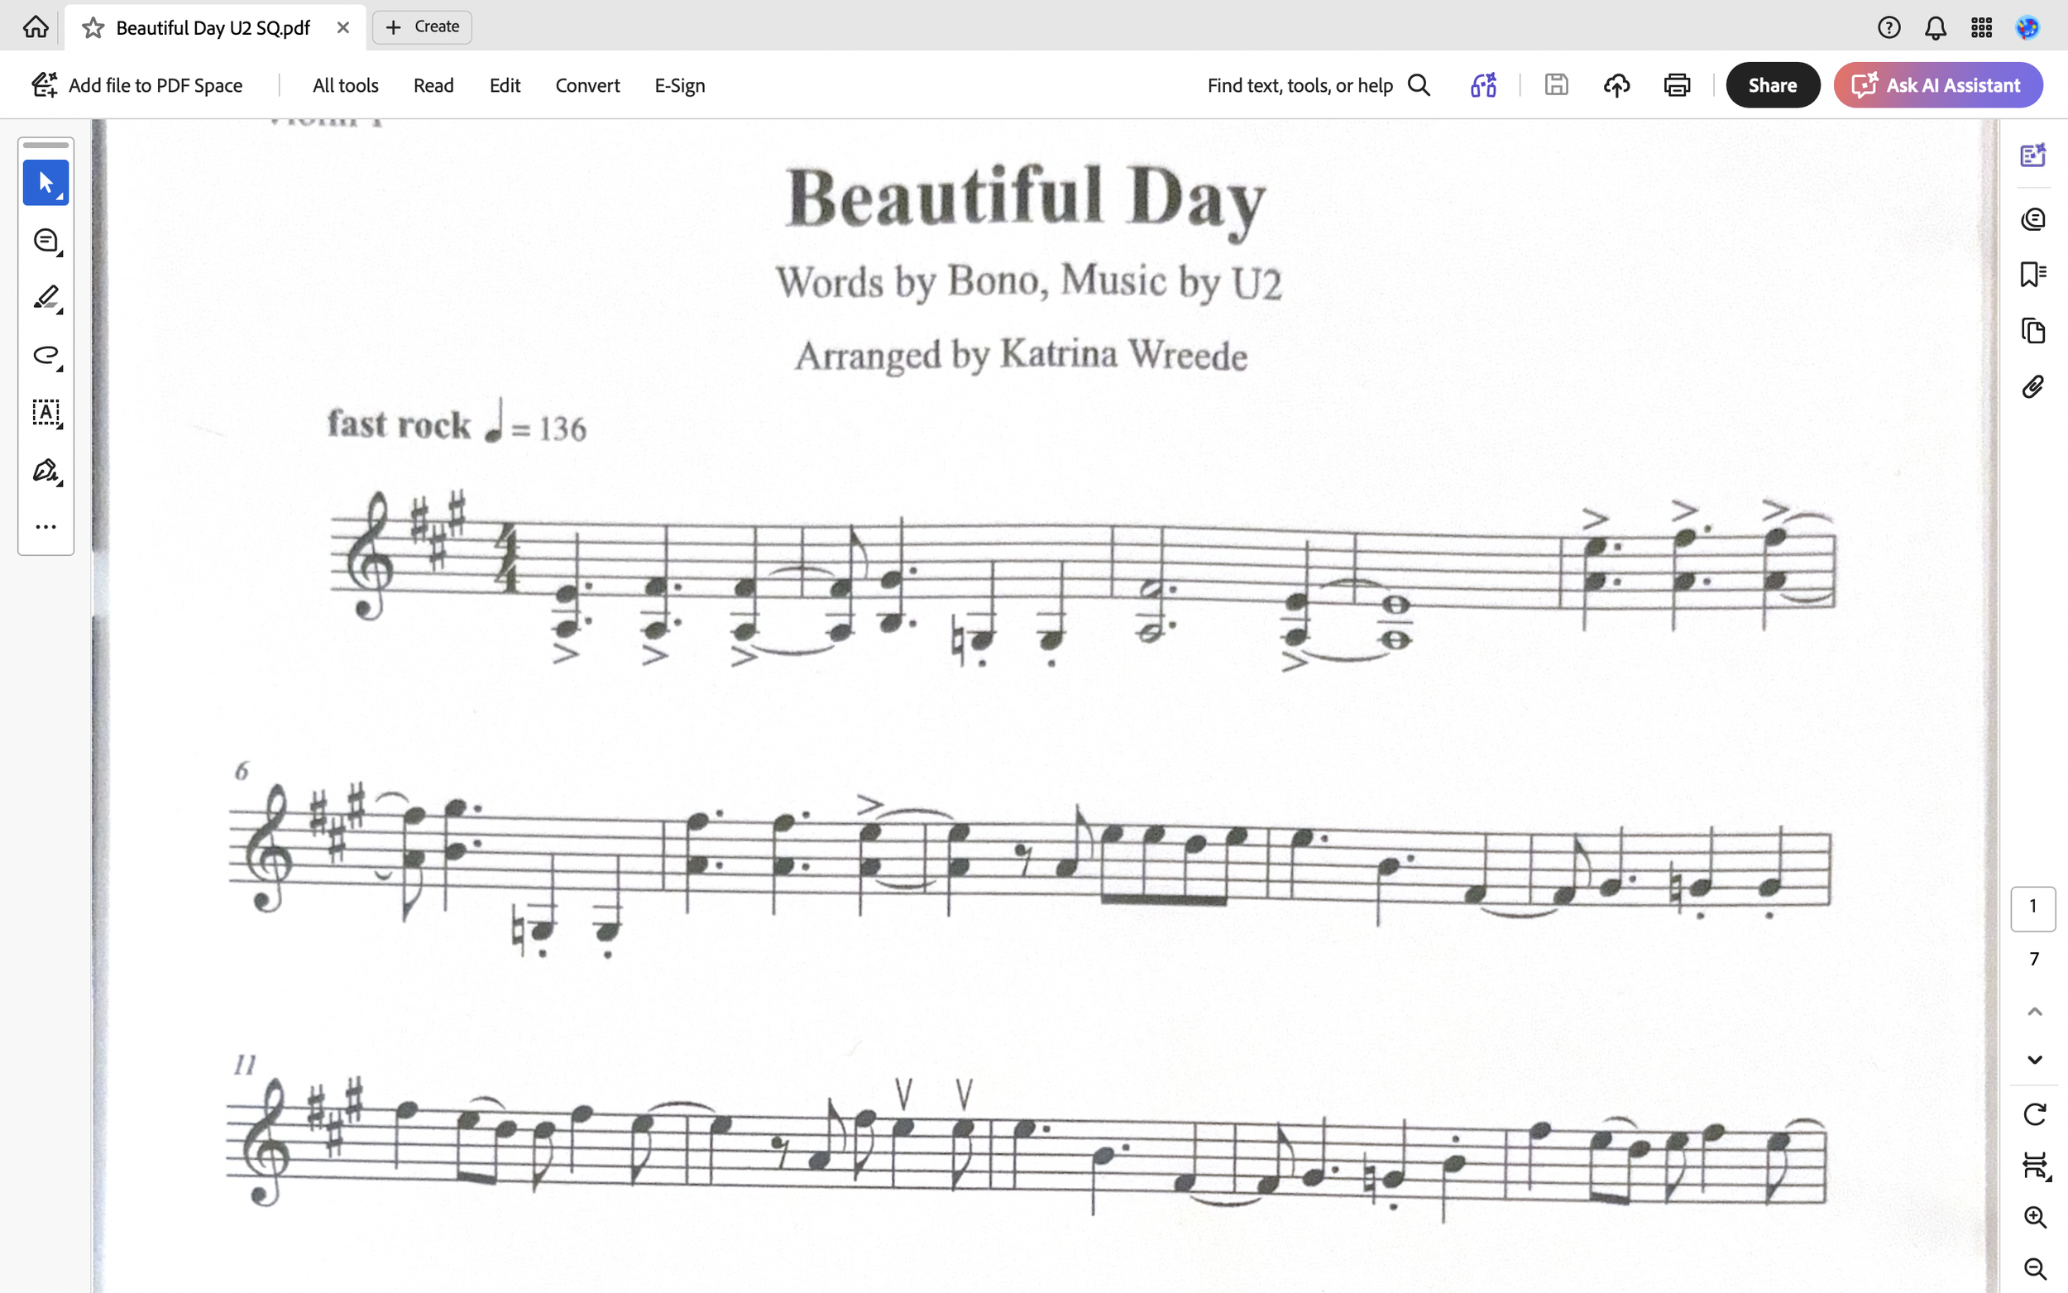Star the Beautiful Day U2 SQ.pdf tab
Image resolution: width=2068 pixels, height=1293 pixels.
[93, 28]
